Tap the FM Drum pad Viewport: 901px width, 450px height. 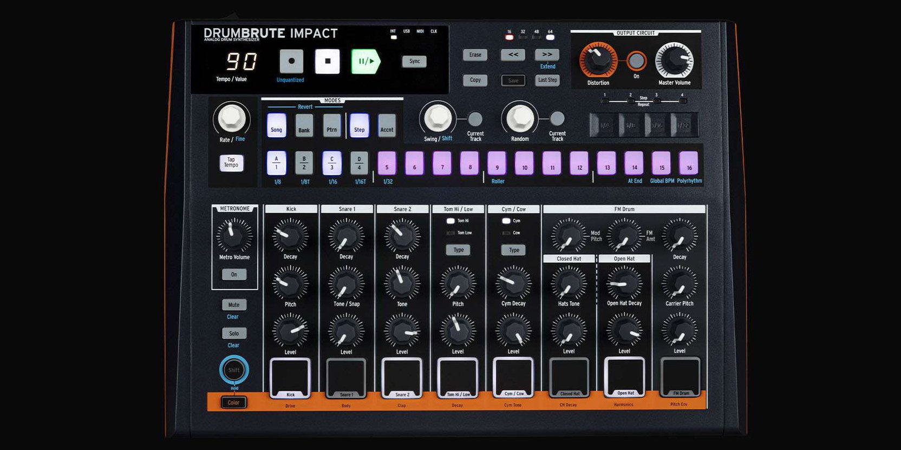click(680, 376)
